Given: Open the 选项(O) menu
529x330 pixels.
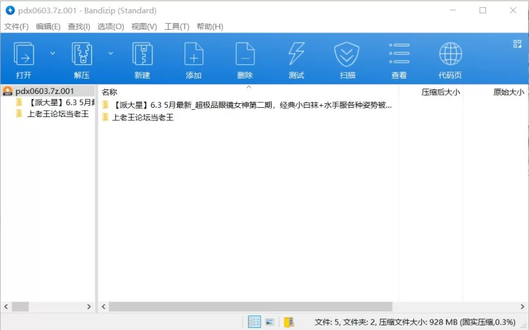Looking at the screenshot, I should click(x=110, y=26).
